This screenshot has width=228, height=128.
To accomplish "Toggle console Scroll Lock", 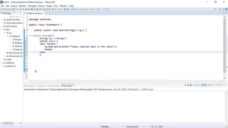I will (x=197, y=85).
